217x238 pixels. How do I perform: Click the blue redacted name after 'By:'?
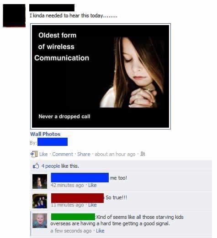53,142
